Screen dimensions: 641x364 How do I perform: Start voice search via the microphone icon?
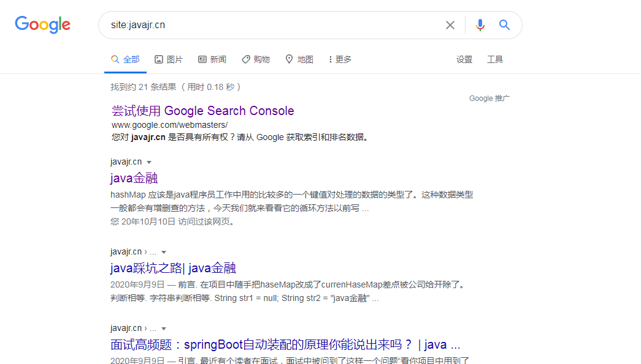pos(480,25)
